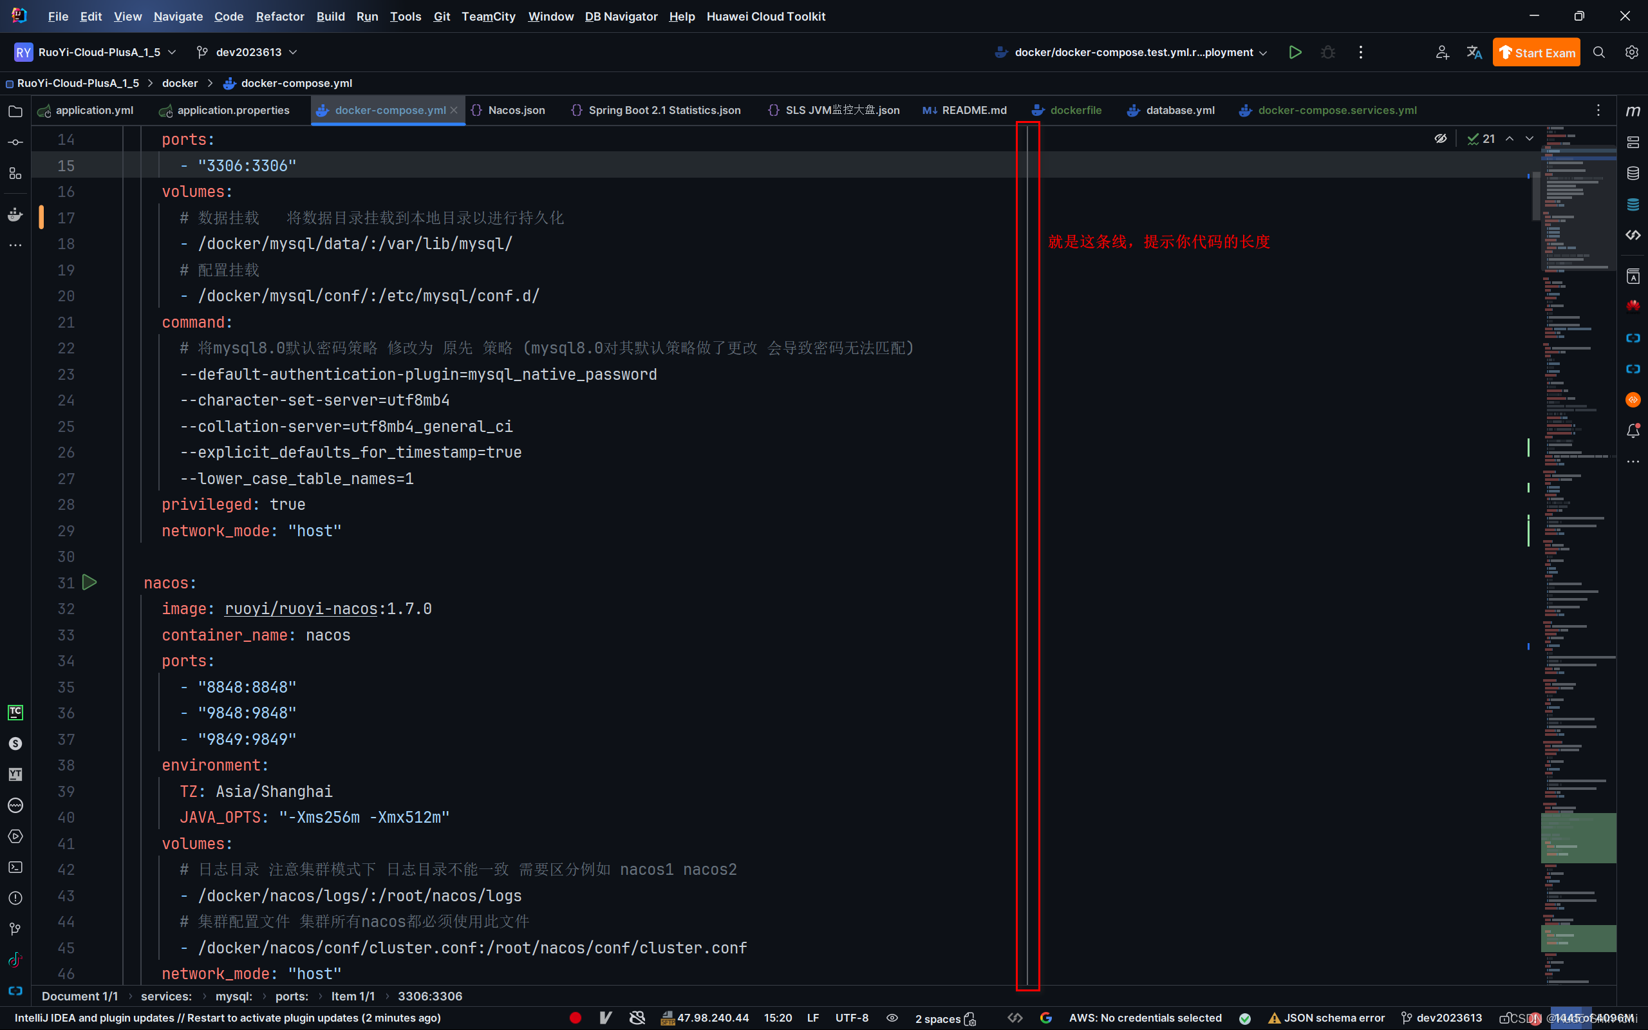The height and width of the screenshot is (1030, 1648).
Task: Click the mysql: breadcrumb at editor bottom
Action: pyautogui.click(x=234, y=996)
